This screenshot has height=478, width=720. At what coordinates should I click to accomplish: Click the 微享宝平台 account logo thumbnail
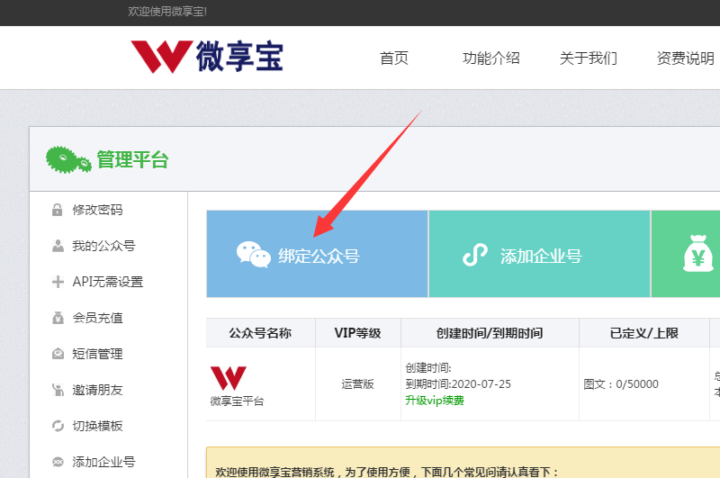pos(229,378)
